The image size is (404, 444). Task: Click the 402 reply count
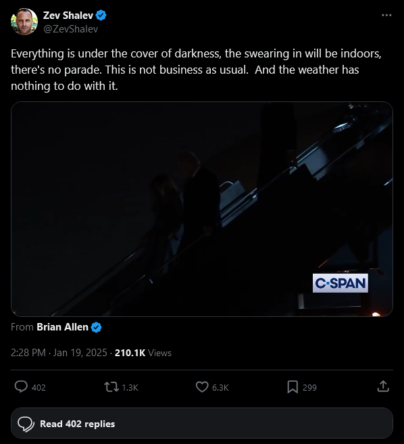[x=39, y=387]
